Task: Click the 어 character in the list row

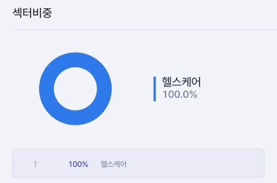Action: pos(123,164)
